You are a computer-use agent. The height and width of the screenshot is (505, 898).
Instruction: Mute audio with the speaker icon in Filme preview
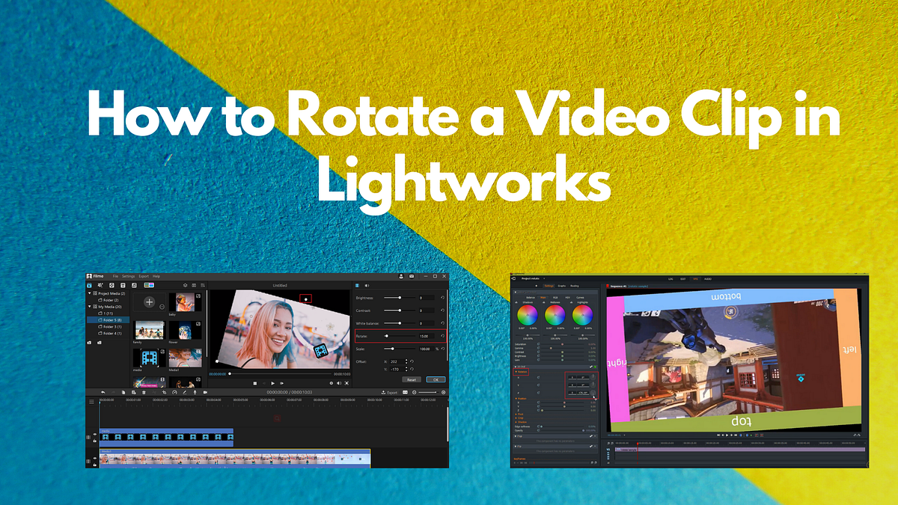coord(338,382)
